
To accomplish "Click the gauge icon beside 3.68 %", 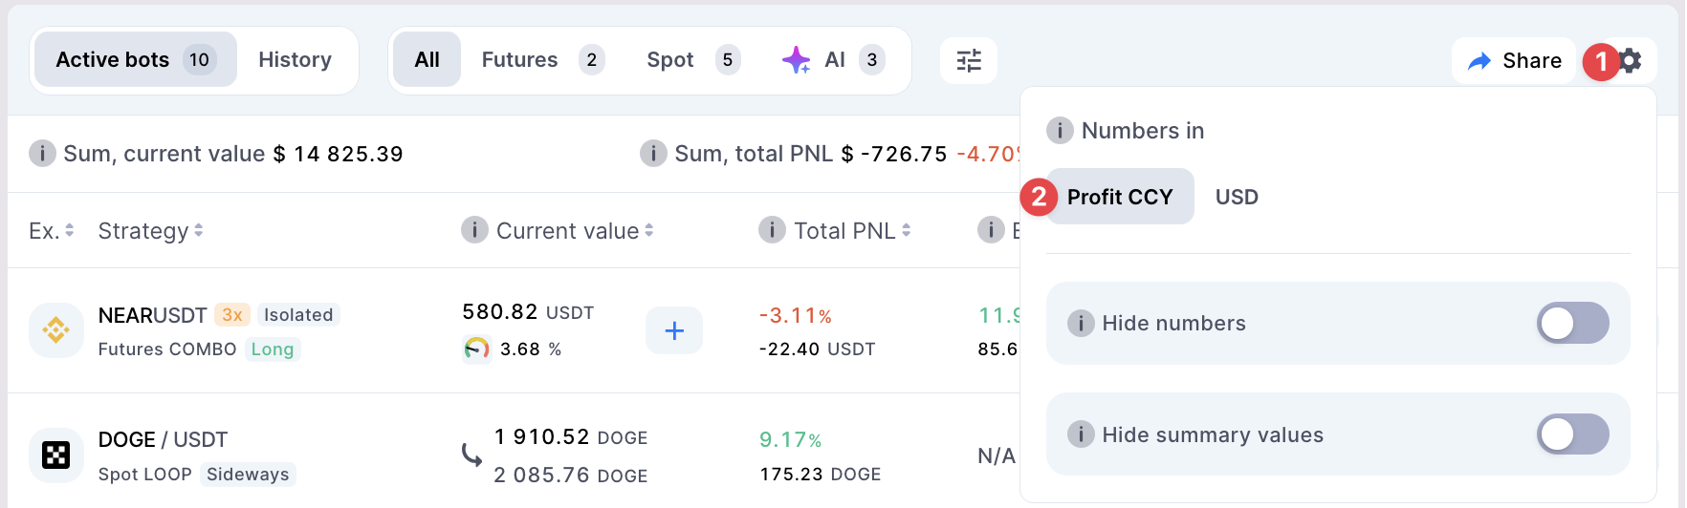I will click(476, 349).
